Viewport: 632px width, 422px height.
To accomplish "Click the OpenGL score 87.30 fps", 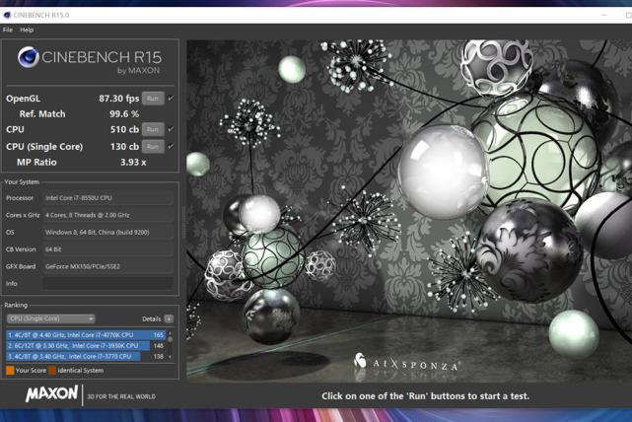I will 119,99.
